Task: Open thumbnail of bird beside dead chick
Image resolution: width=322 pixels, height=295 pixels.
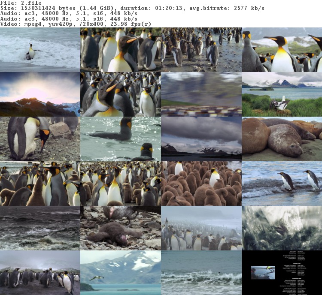Action: (x=121, y=228)
